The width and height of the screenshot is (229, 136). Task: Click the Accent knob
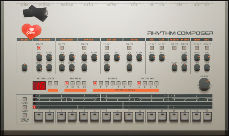24,68
